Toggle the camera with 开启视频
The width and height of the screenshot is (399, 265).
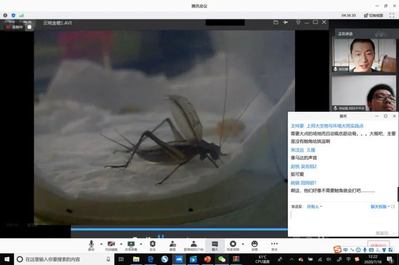click(x=111, y=244)
